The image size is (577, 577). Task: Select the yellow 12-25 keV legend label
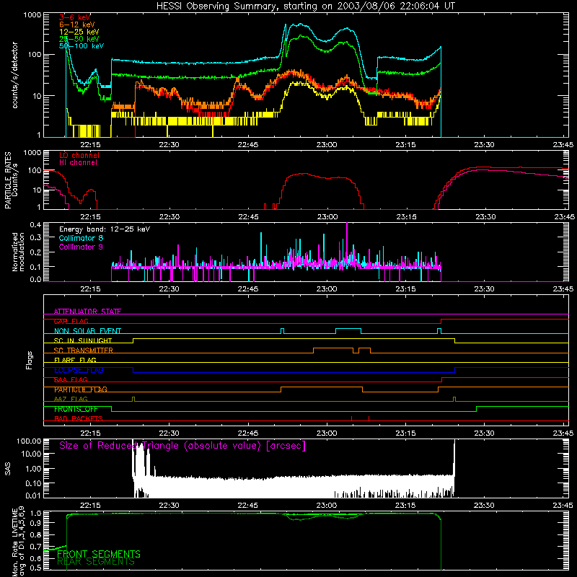point(79,32)
